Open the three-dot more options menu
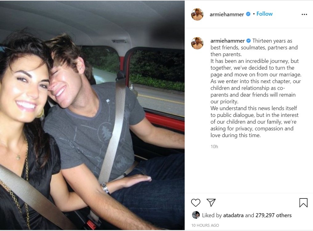313x231 pixels. coord(304,14)
